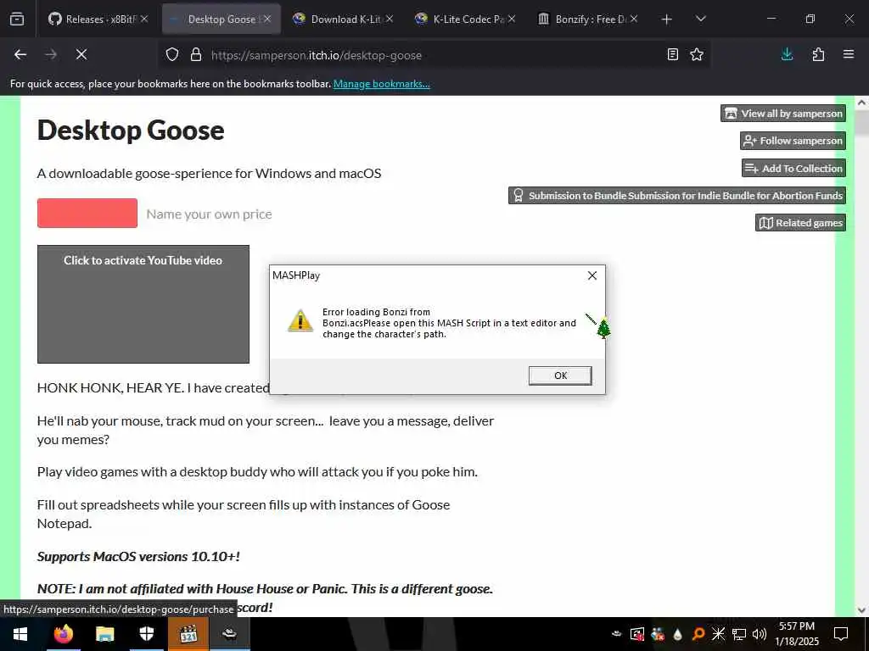Click the Follow samperson button
This screenshot has width=869, height=651.
793,141
